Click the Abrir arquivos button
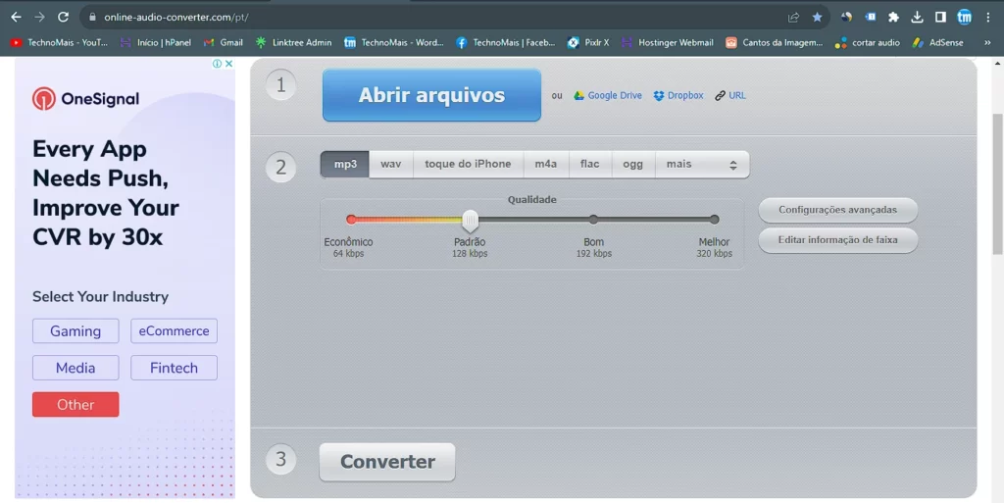The width and height of the screenshot is (1004, 503). [431, 95]
